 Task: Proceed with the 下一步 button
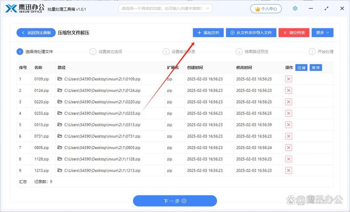coord(175,201)
